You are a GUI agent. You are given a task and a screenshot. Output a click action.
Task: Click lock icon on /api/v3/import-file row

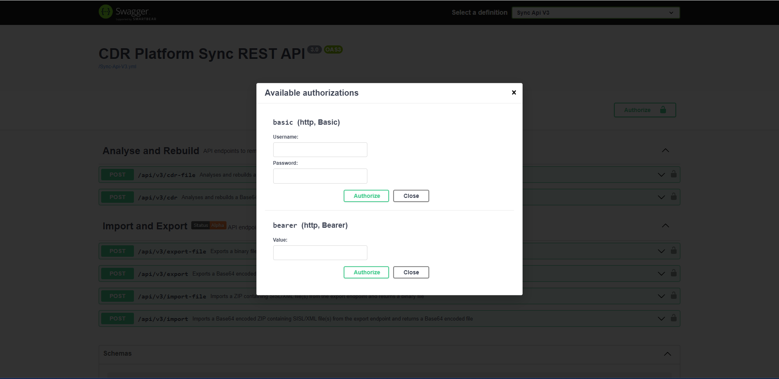pos(673,296)
